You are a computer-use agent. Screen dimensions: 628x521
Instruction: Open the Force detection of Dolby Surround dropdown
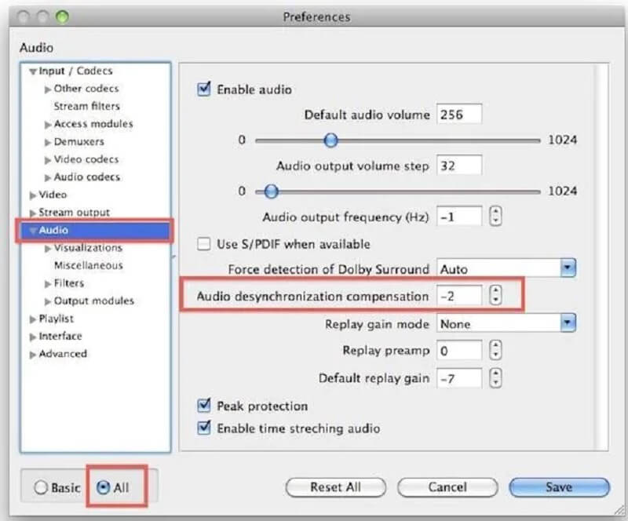tap(566, 268)
